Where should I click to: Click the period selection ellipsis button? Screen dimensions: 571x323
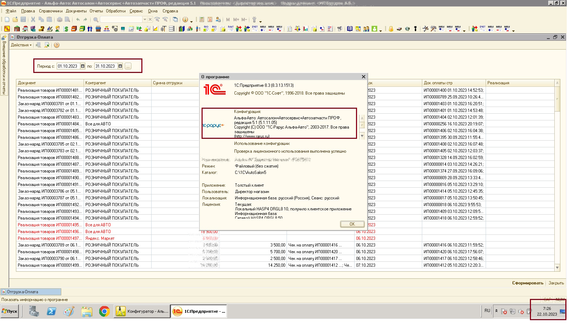(128, 66)
